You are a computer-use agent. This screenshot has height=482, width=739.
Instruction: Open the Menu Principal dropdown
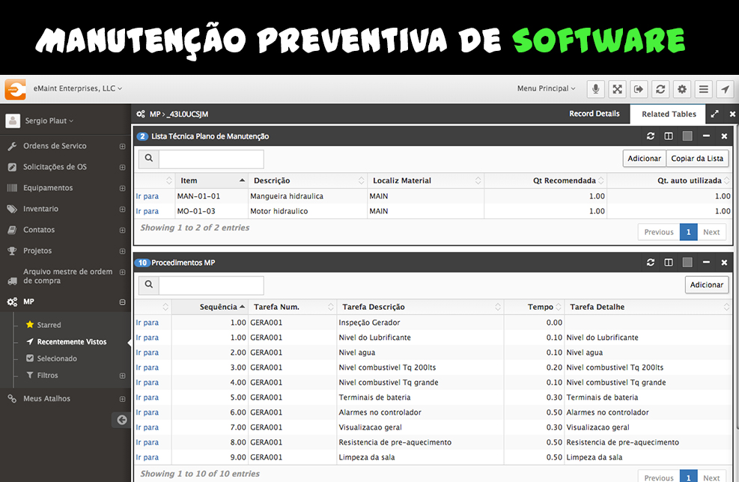[546, 88]
